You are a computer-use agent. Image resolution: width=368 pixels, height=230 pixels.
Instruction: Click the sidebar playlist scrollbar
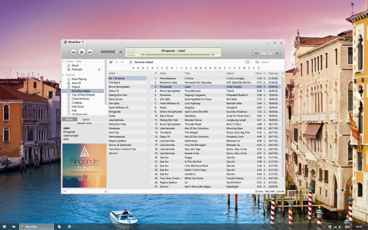click(x=106, y=82)
